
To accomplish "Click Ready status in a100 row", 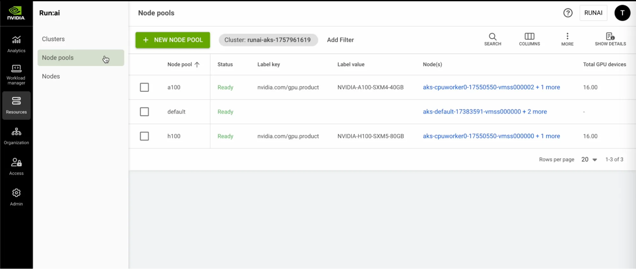I will coord(225,87).
